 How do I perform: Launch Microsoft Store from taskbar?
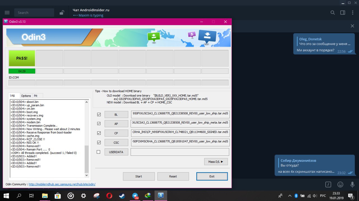pyautogui.click(x=58, y=196)
